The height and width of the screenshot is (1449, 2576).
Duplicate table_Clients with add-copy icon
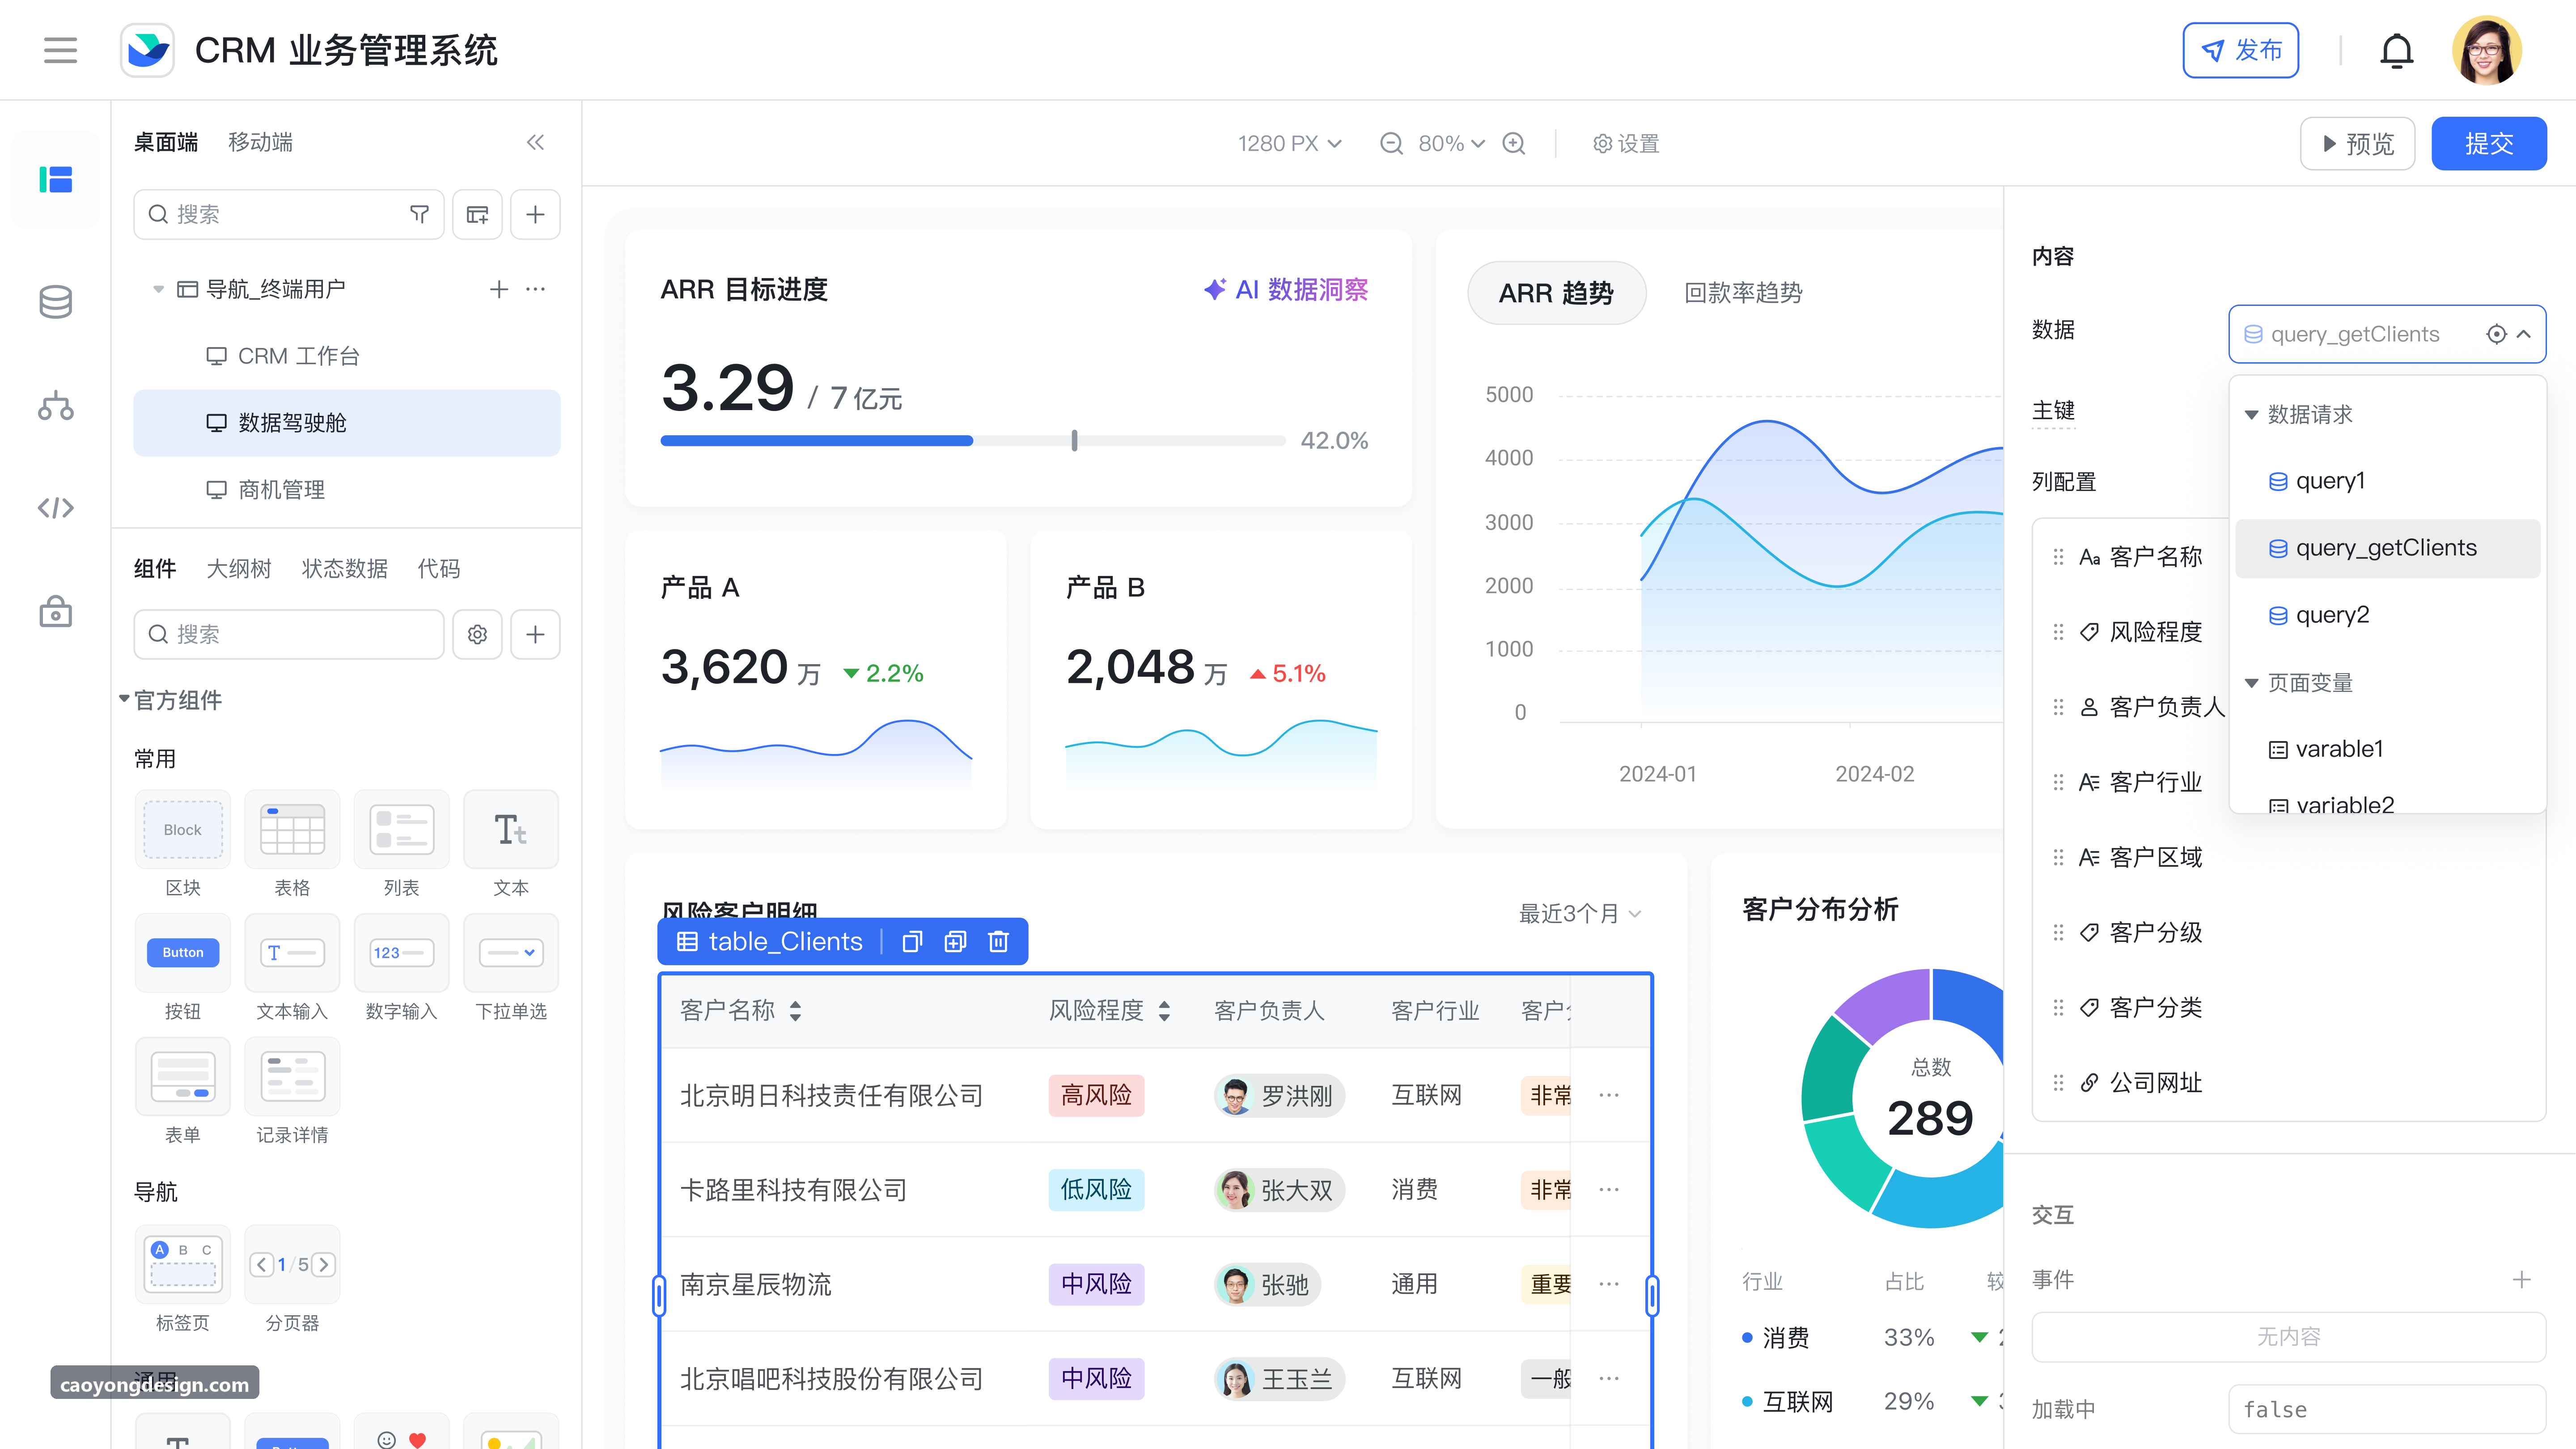pos(955,941)
